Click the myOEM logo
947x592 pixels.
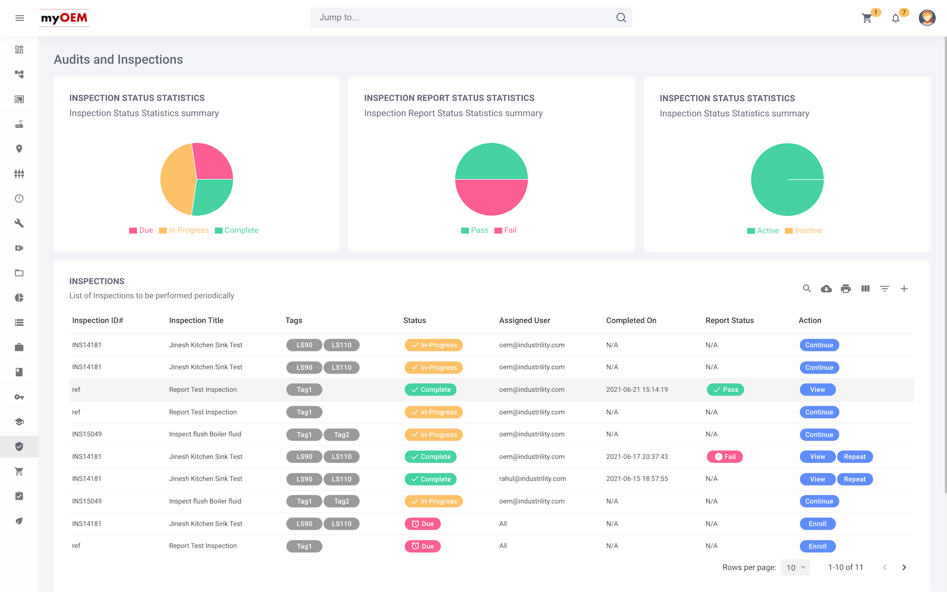click(64, 18)
